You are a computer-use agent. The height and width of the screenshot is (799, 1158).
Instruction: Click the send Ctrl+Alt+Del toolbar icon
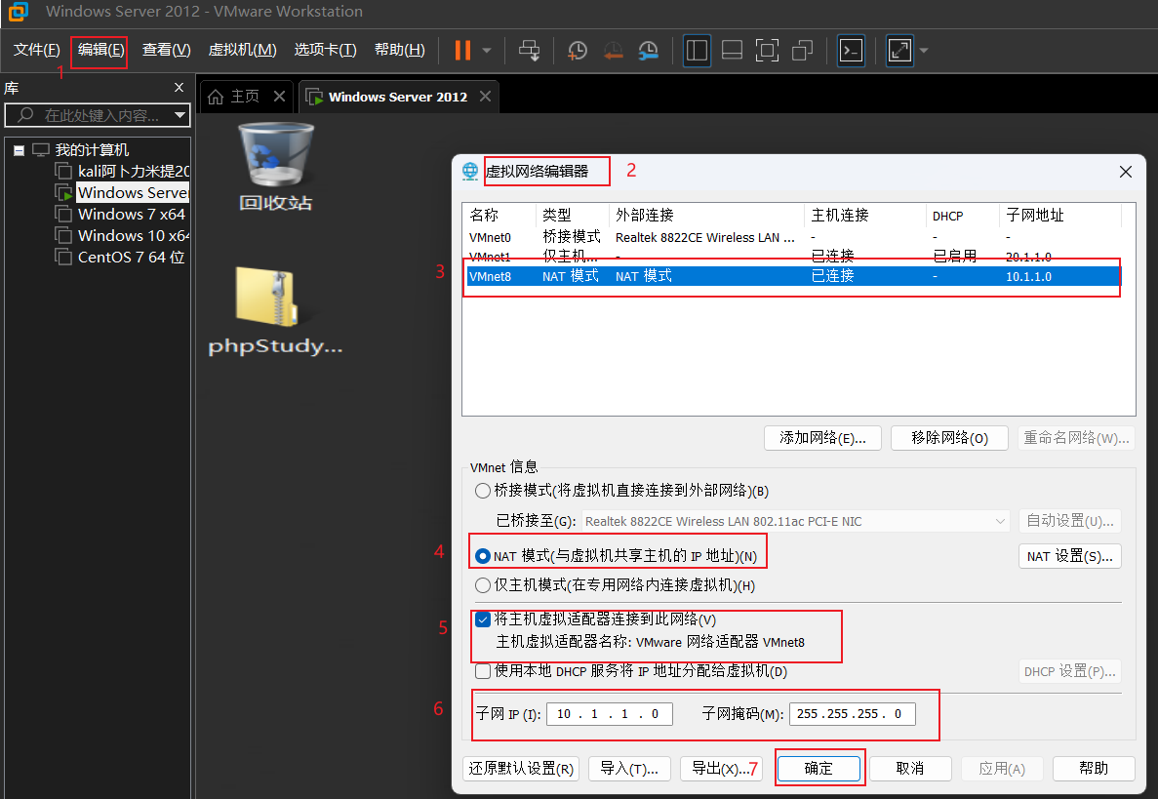[x=530, y=50]
